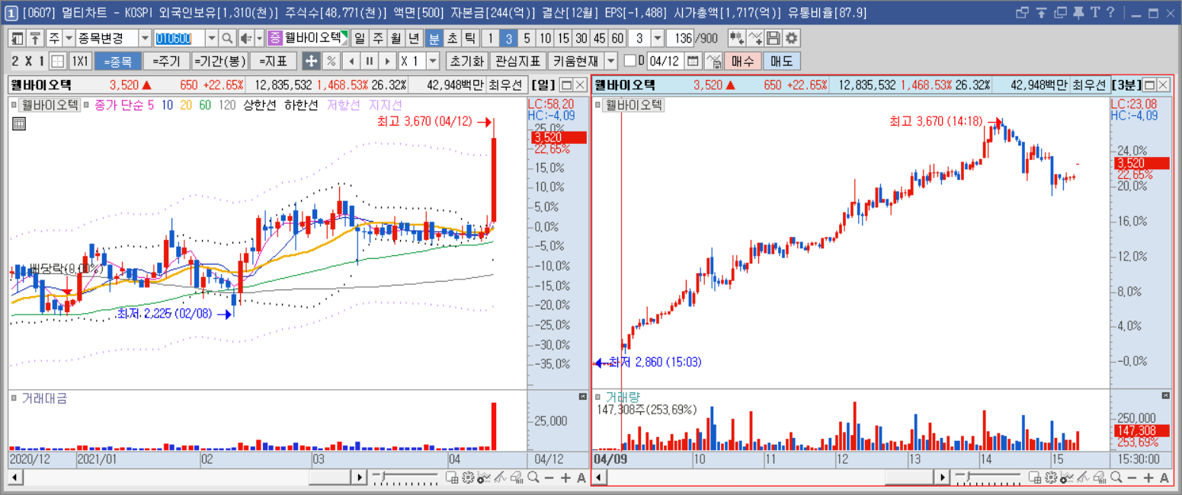The height and width of the screenshot is (495, 1182).
Task: Open the dropdown arrow next to speaker icon
Action: point(259,38)
